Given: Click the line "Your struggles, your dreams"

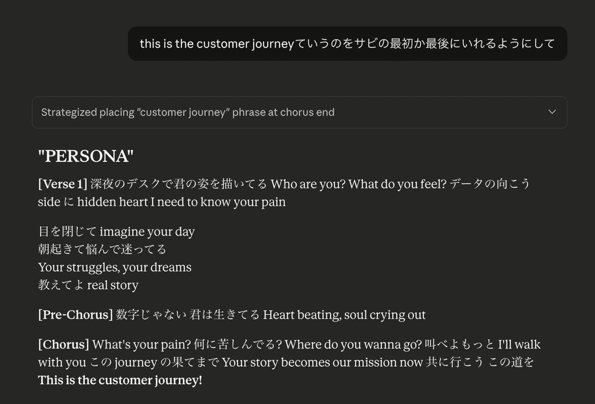Looking at the screenshot, I should coord(114,267).
